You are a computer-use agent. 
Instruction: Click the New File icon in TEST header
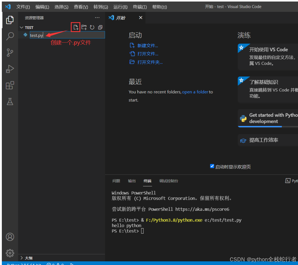pos(75,27)
